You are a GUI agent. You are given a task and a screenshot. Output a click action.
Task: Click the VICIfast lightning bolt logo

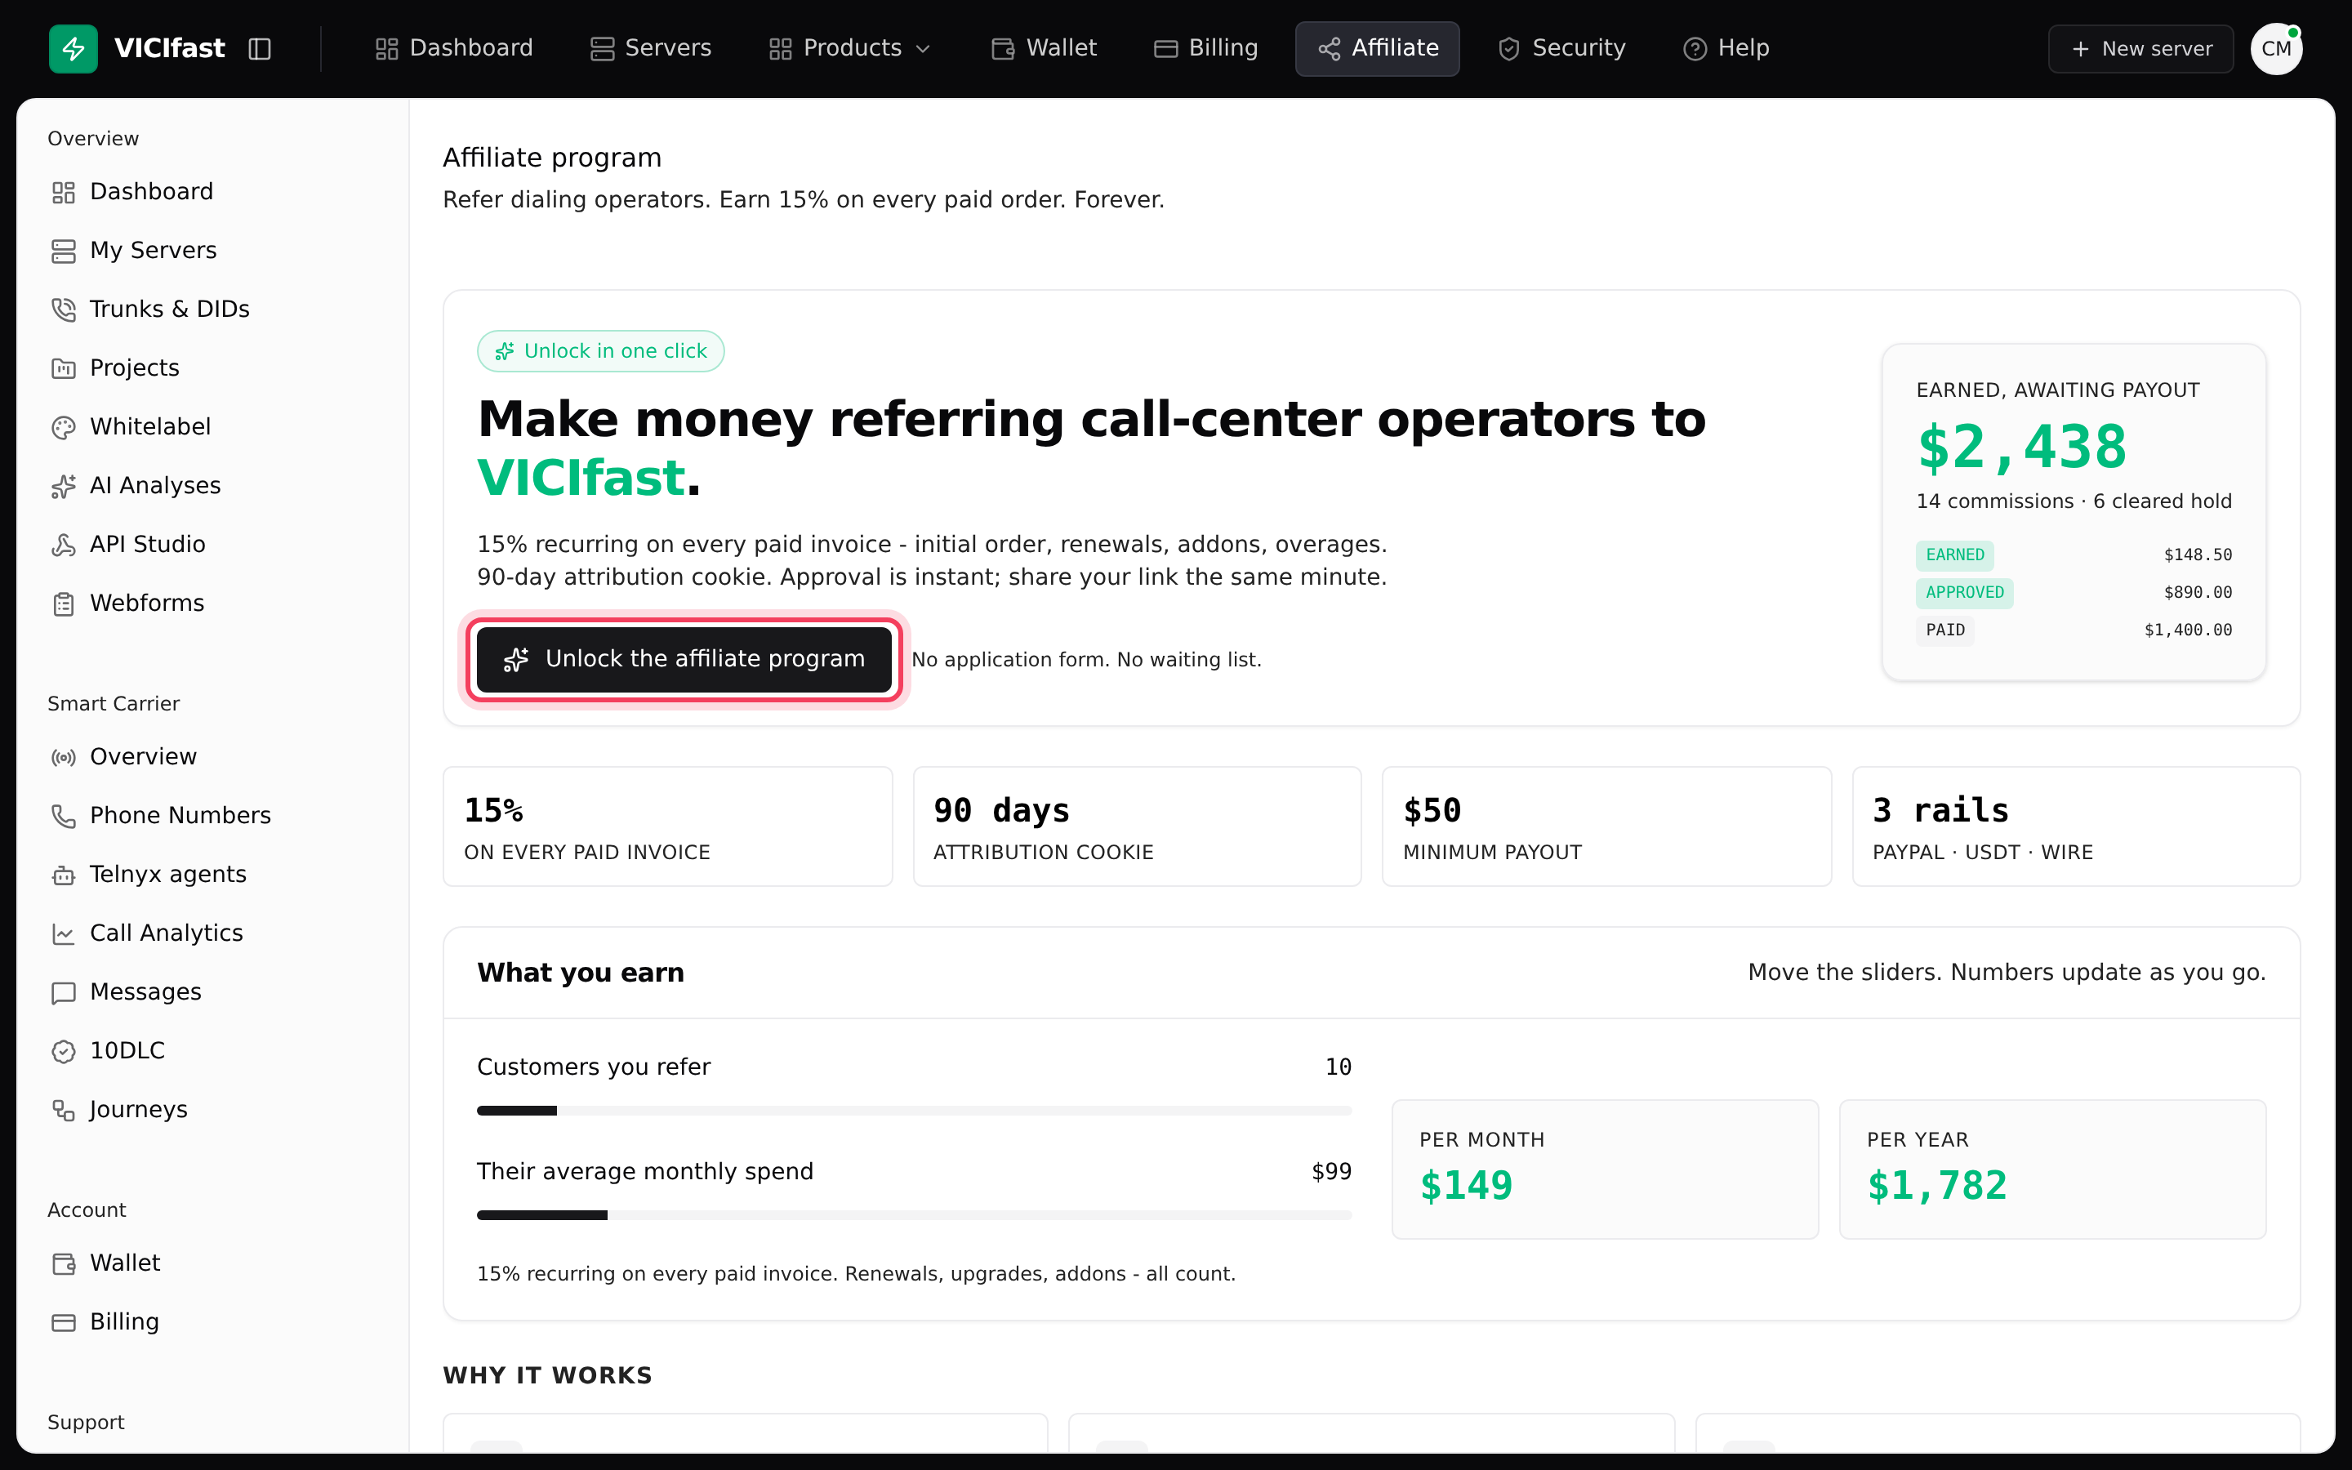point(73,49)
